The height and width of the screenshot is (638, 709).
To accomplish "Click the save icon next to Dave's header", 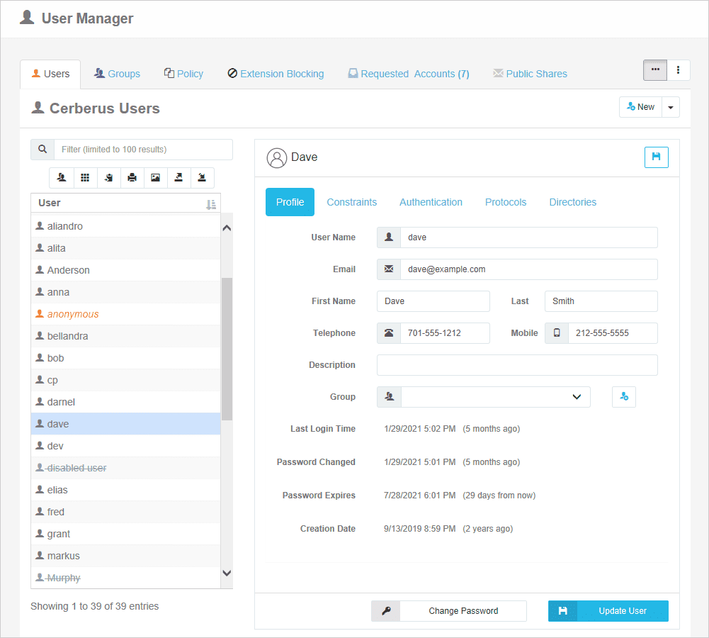I will tap(656, 157).
